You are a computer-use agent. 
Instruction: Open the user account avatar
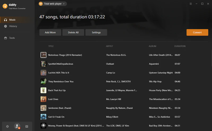17,126
